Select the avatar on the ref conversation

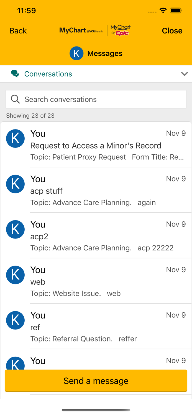pyautogui.click(x=15, y=320)
